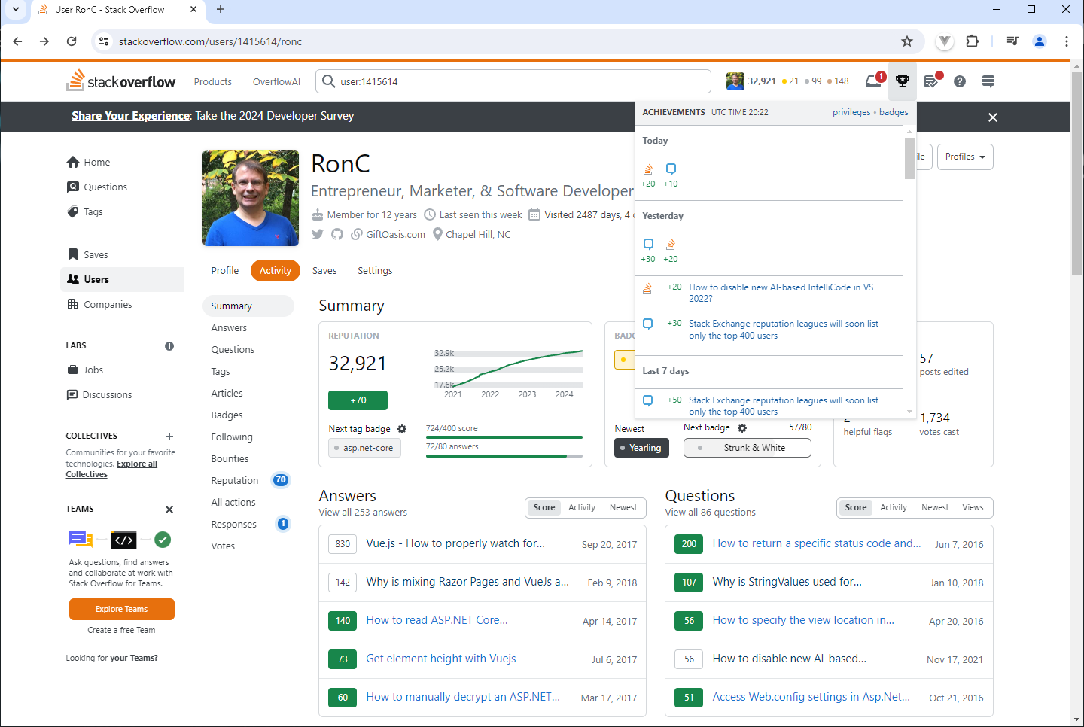Open GiftOasis.com website link
The image size is (1084, 727).
[395, 234]
